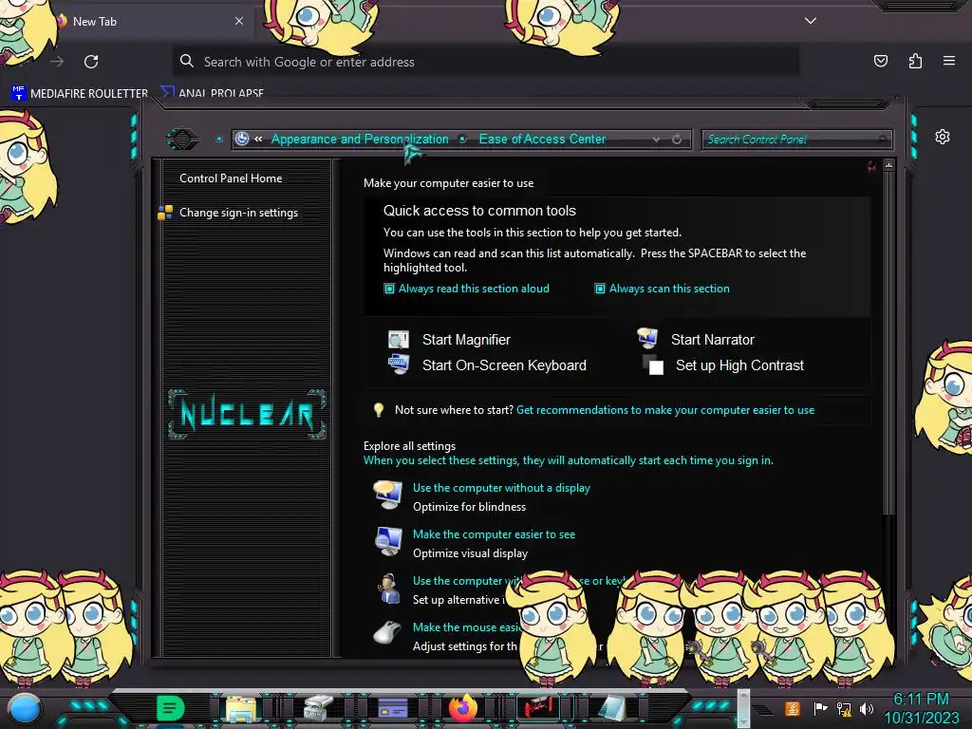Open Get recommendations link

pos(665,410)
